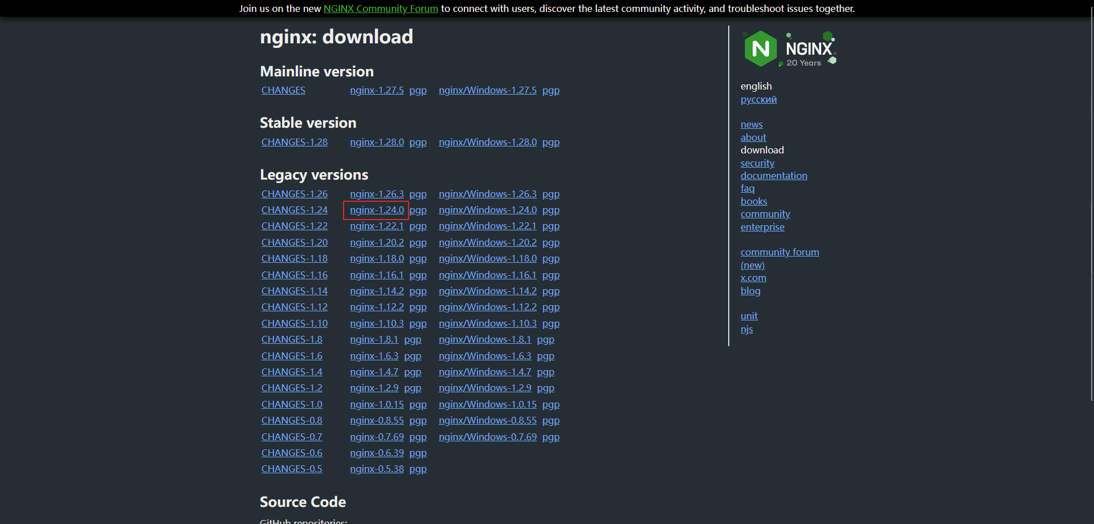Download nginx/Windows-1.24.0
1094x524 pixels.
pos(488,210)
